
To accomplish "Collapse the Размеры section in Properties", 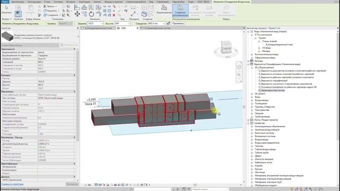I will pos(74,75).
